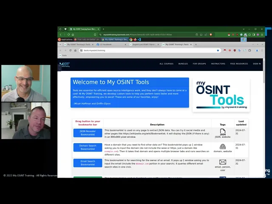Screen dimensions: 272x204
Task: Open FOR GROUPS nav item
Action: (x=199, y=64)
